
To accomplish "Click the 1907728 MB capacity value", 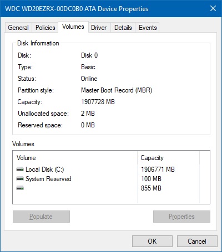I will click(x=98, y=102).
